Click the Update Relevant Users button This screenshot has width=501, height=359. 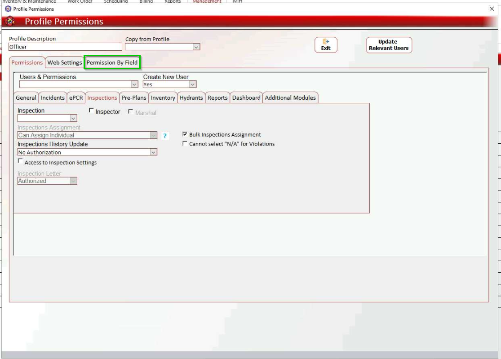389,45
